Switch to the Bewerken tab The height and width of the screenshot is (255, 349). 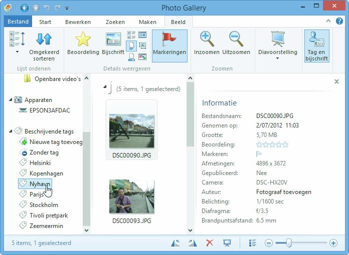[x=78, y=22]
